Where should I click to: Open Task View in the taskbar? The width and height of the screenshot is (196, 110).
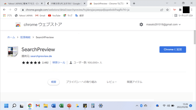pos(22,106)
